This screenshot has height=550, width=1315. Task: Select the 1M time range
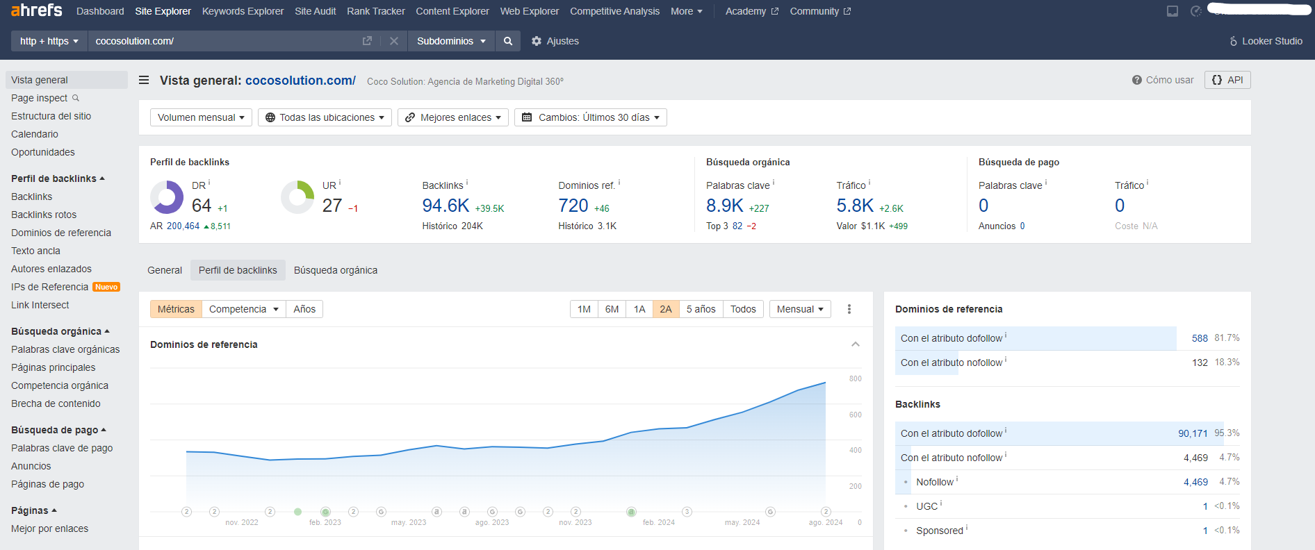pyautogui.click(x=584, y=309)
